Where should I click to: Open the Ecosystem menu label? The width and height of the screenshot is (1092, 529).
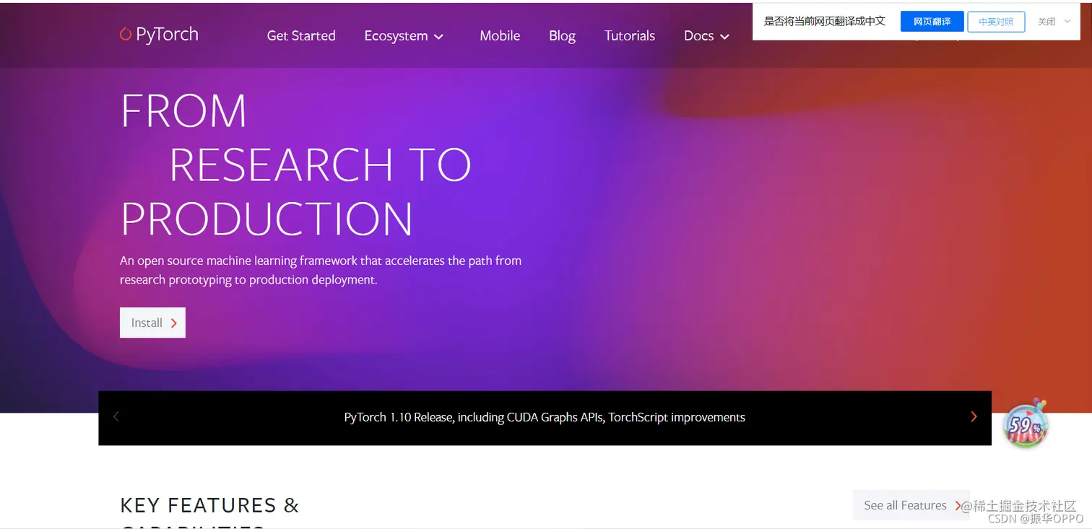[x=396, y=35]
